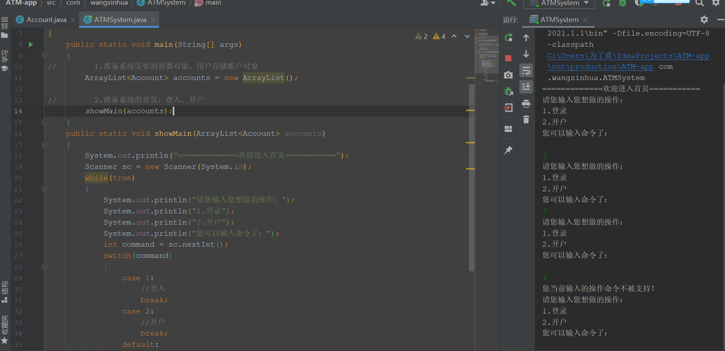
Task: Run main method from gutter arrow
Action: click(x=31, y=44)
